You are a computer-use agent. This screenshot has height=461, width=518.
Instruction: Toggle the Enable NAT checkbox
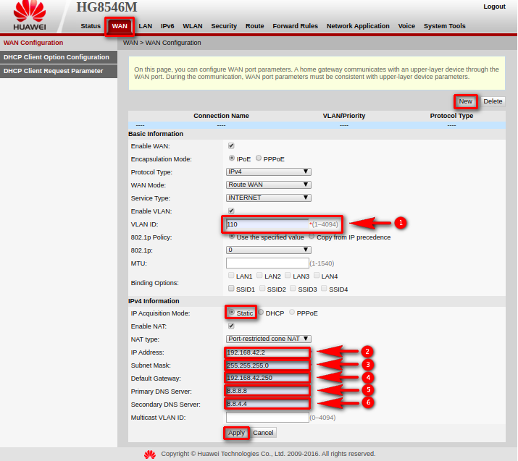click(x=231, y=326)
